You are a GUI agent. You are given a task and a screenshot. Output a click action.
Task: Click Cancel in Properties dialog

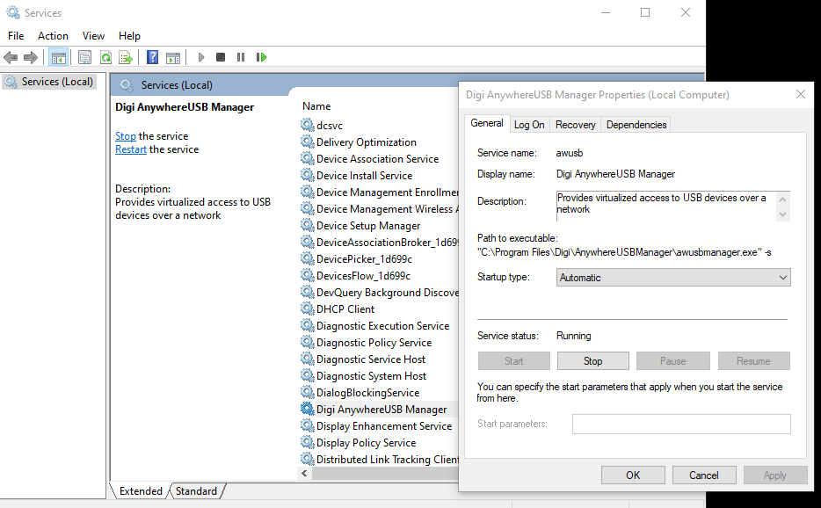click(704, 475)
